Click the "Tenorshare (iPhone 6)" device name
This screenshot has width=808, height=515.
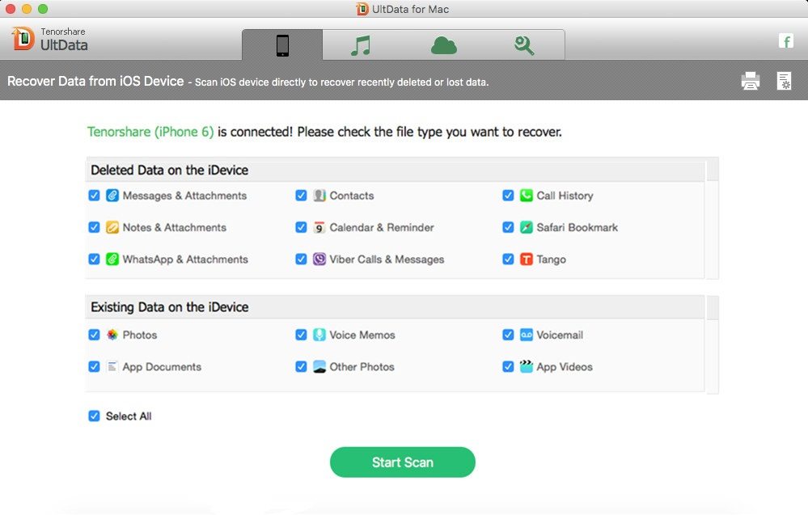pyautogui.click(x=150, y=132)
